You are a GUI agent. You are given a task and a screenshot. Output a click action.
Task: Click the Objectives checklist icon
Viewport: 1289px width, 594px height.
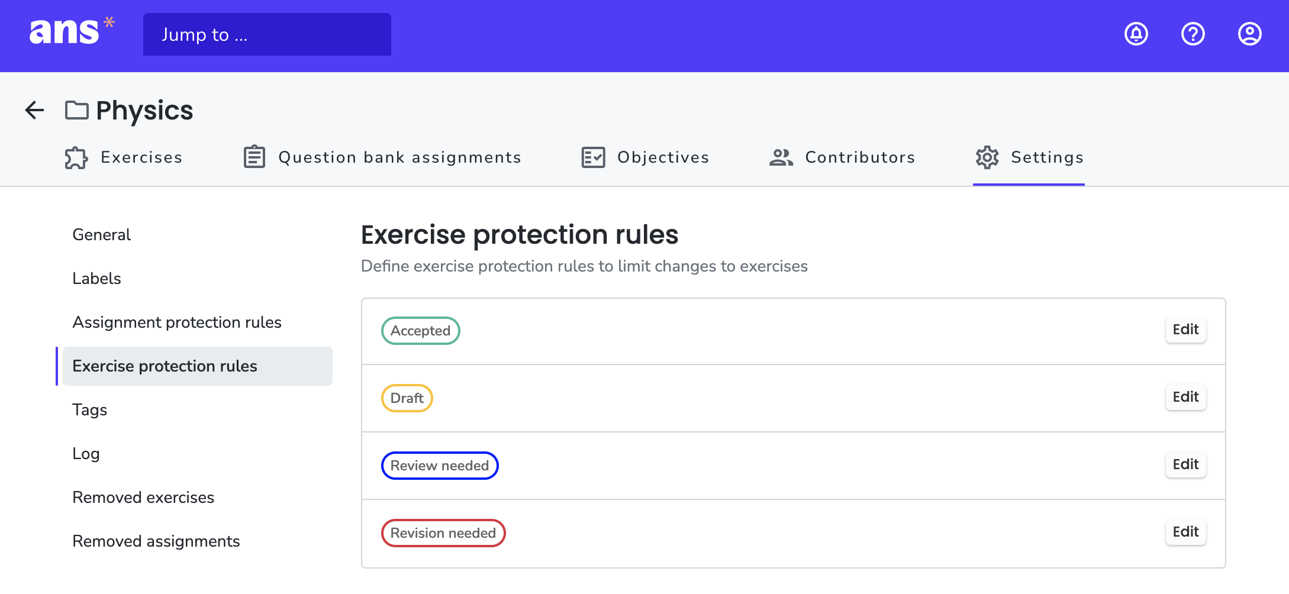coord(592,157)
